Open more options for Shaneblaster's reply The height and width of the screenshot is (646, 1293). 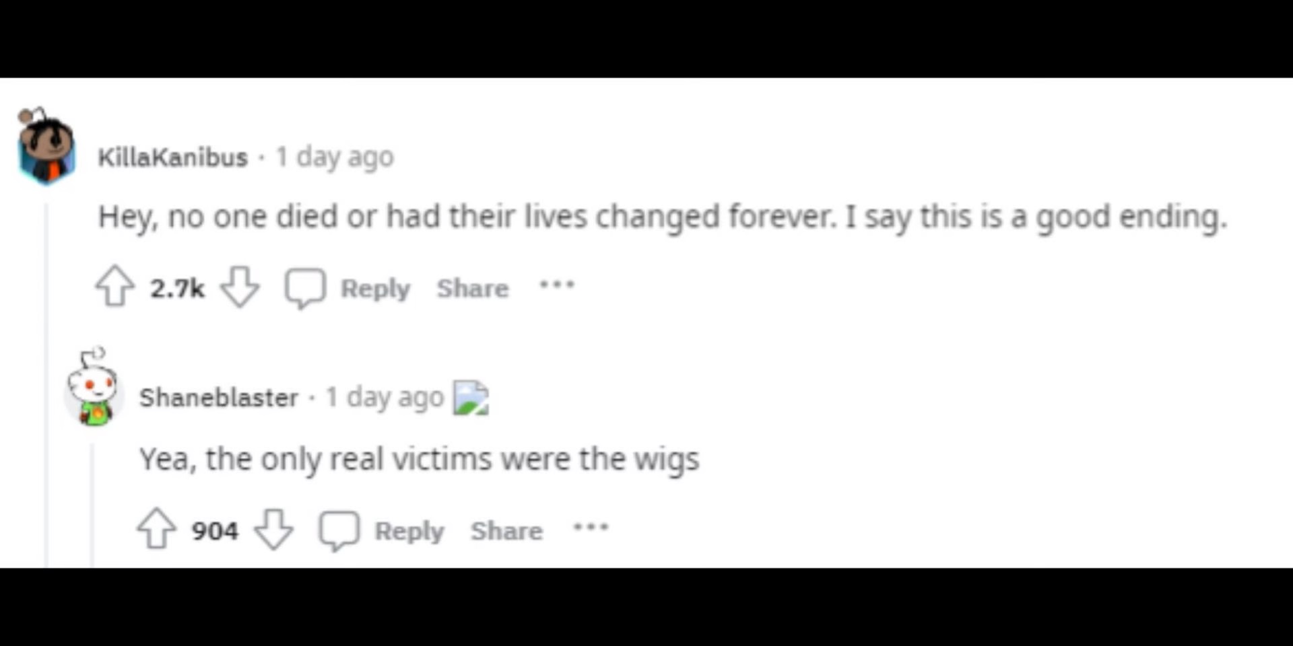click(x=591, y=528)
